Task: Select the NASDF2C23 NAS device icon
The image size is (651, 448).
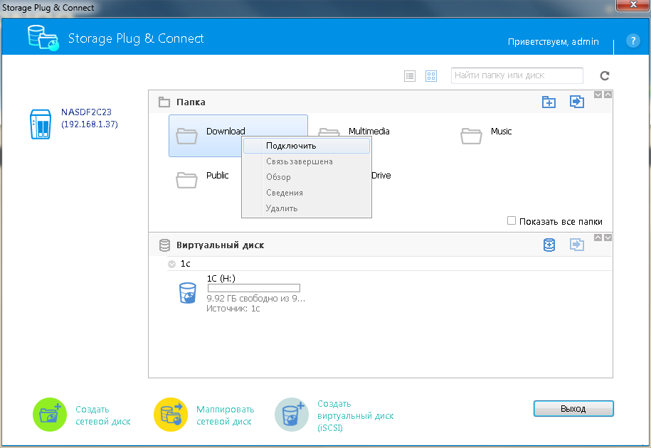Action: click(41, 124)
